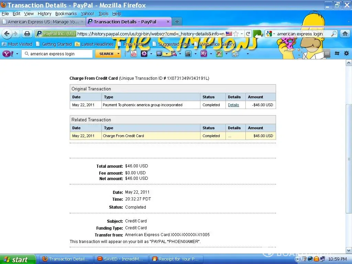The image size is (352, 264).
Task: Go to the Firefox home page icon
Action: pos(345,34)
